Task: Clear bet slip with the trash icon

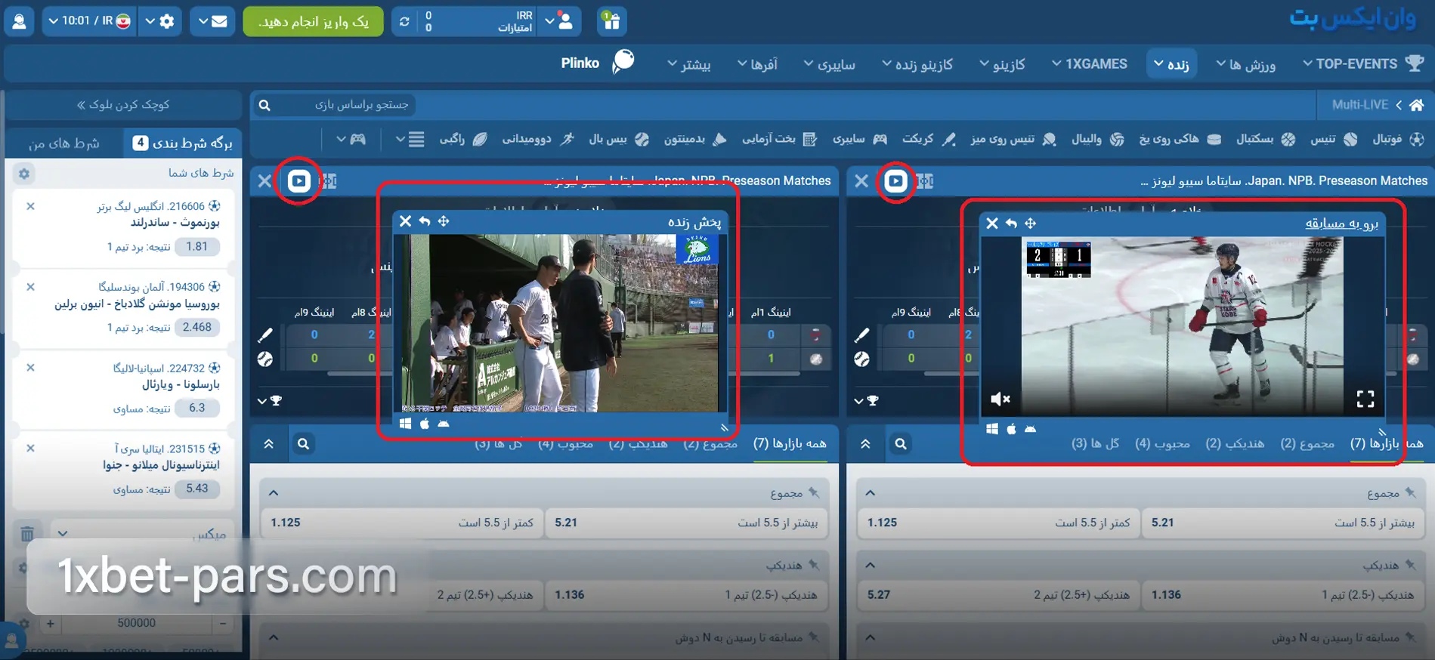Action: point(27,534)
